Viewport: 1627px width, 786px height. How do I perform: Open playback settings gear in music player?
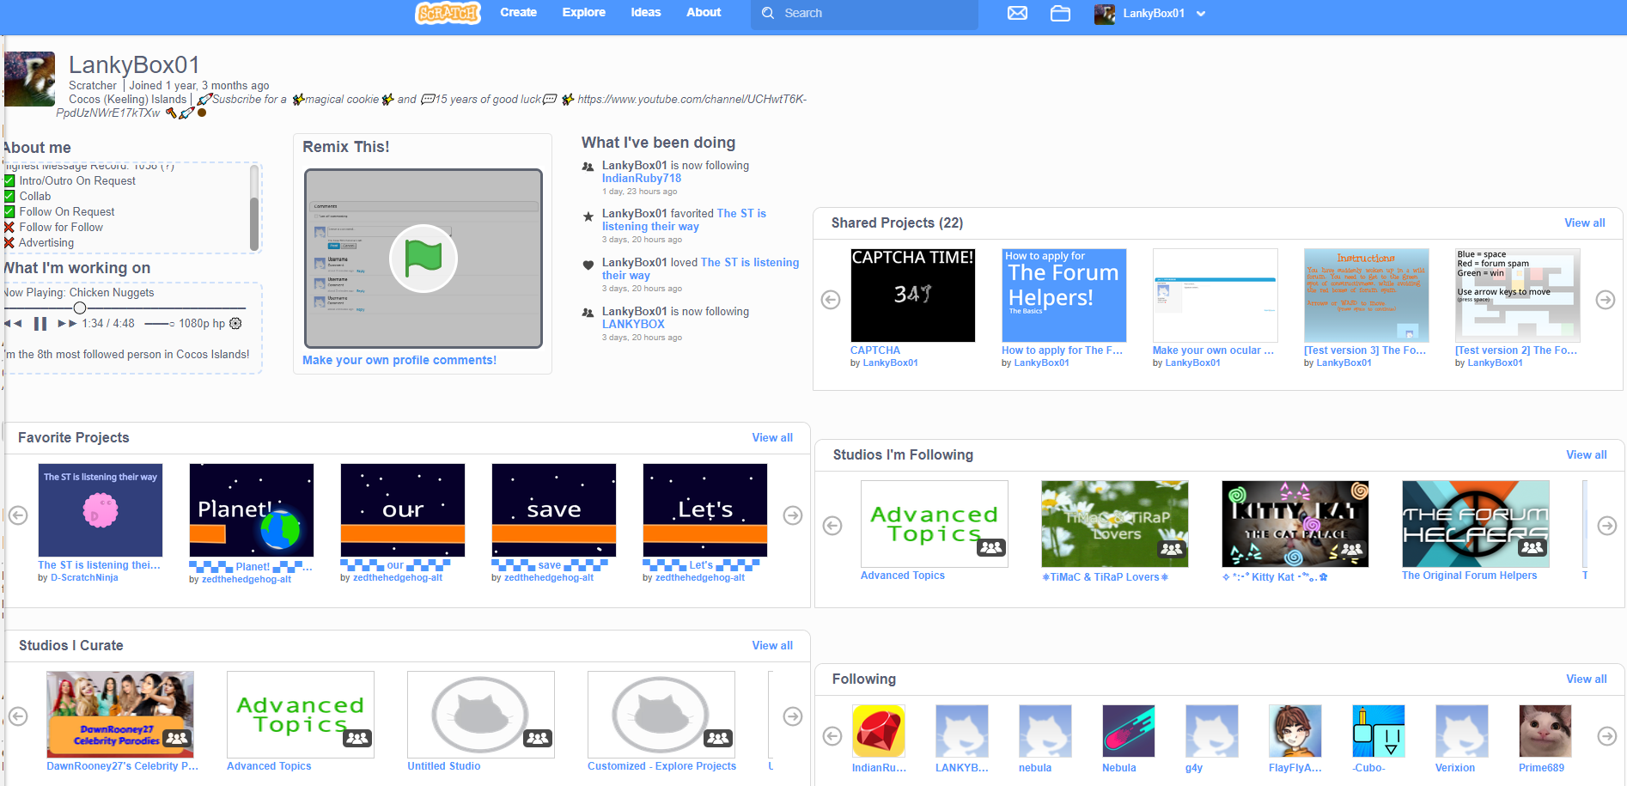[235, 324]
